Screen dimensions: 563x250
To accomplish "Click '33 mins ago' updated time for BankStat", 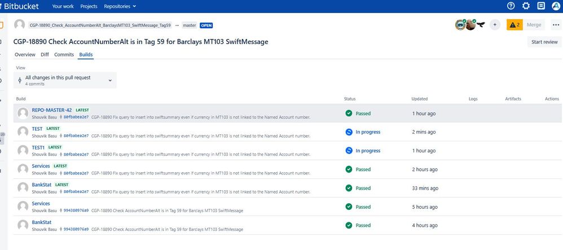I will click(425, 188).
